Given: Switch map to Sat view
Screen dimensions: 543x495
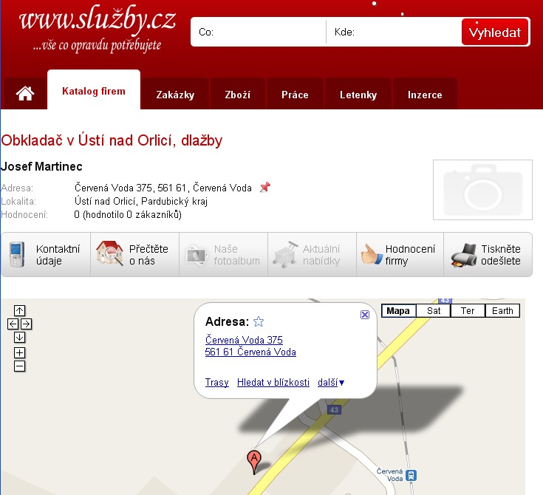Looking at the screenshot, I should coord(434,311).
